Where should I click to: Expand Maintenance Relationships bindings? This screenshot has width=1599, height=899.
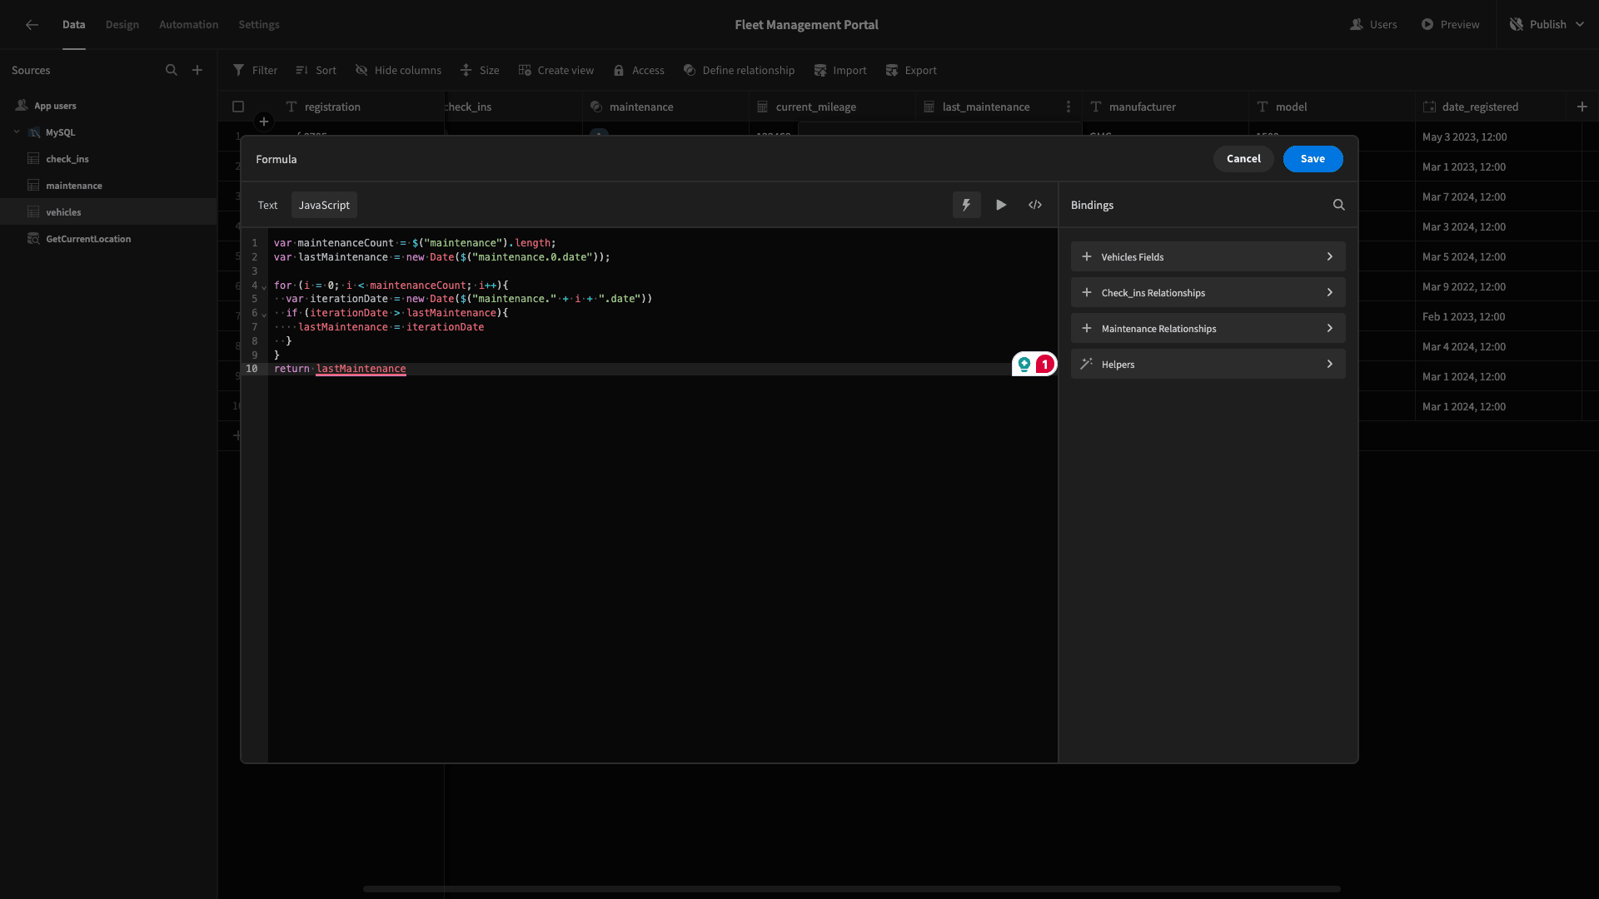point(1329,328)
